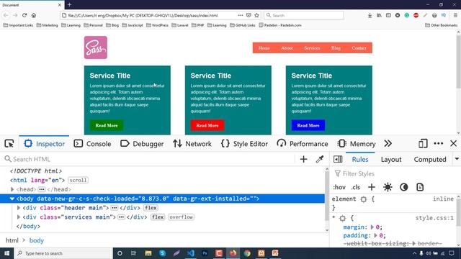Viewport: 461px width, 259px height.
Task: Select html in the breadcrumb
Action: 12,240
